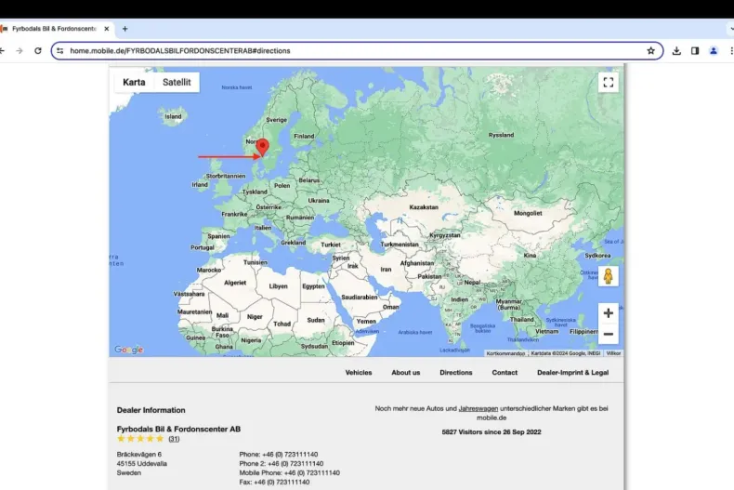Viewport: 734px width, 490px height.
Task: Open browser downloads
Action: 676,50
